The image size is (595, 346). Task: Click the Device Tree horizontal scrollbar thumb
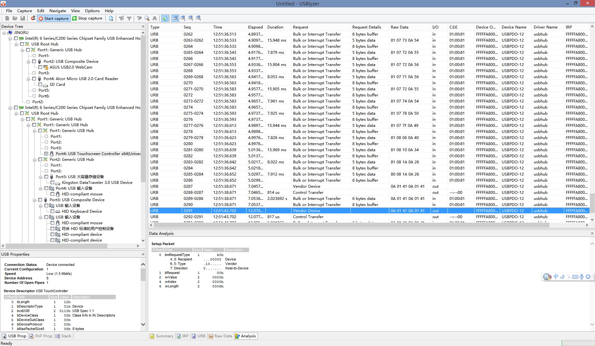(x=56, y=246)
